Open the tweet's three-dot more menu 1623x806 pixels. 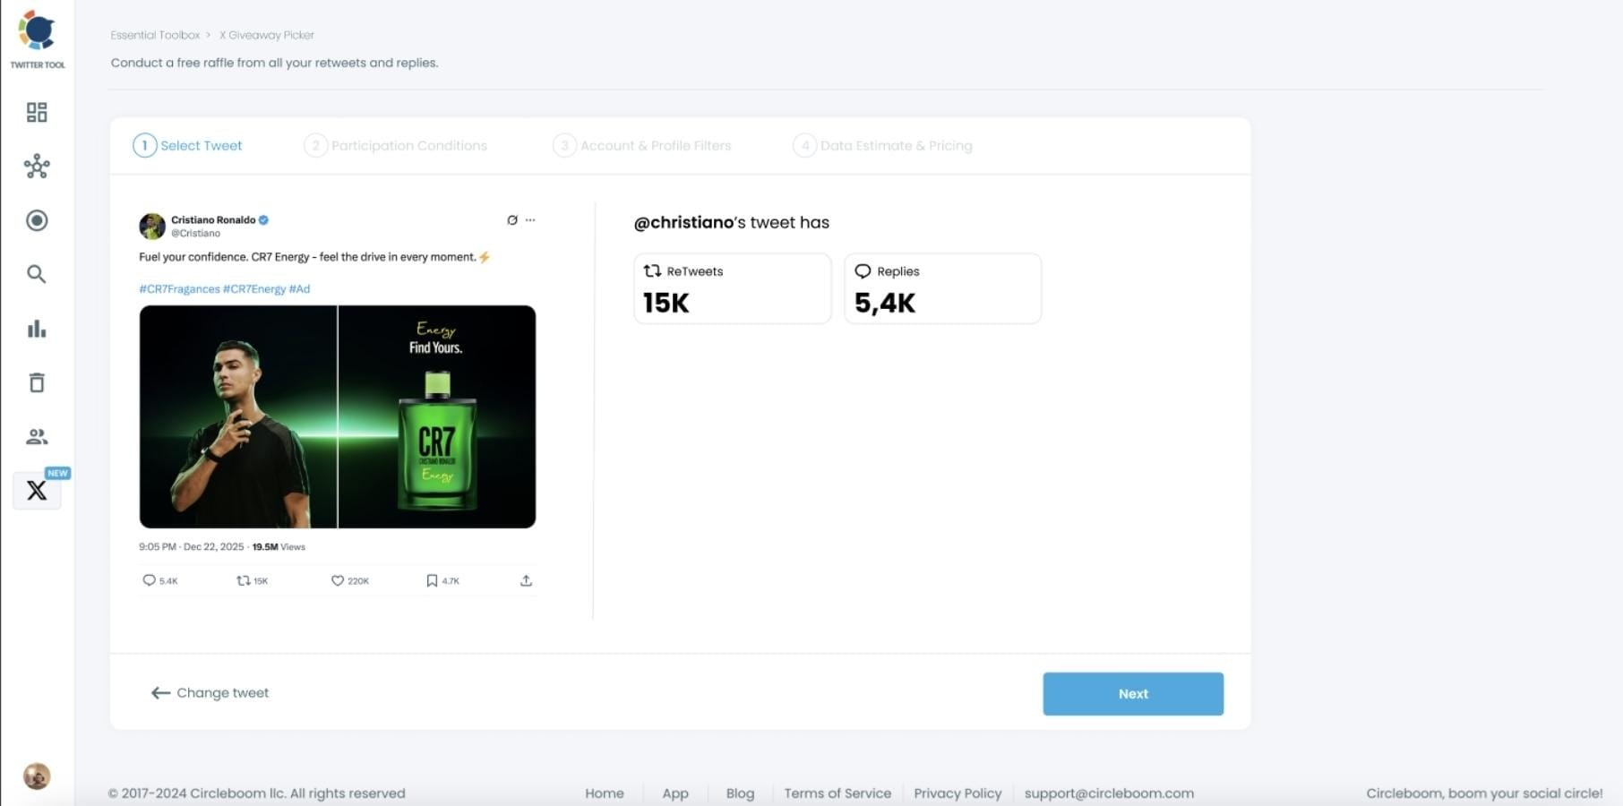pos(530,219)
